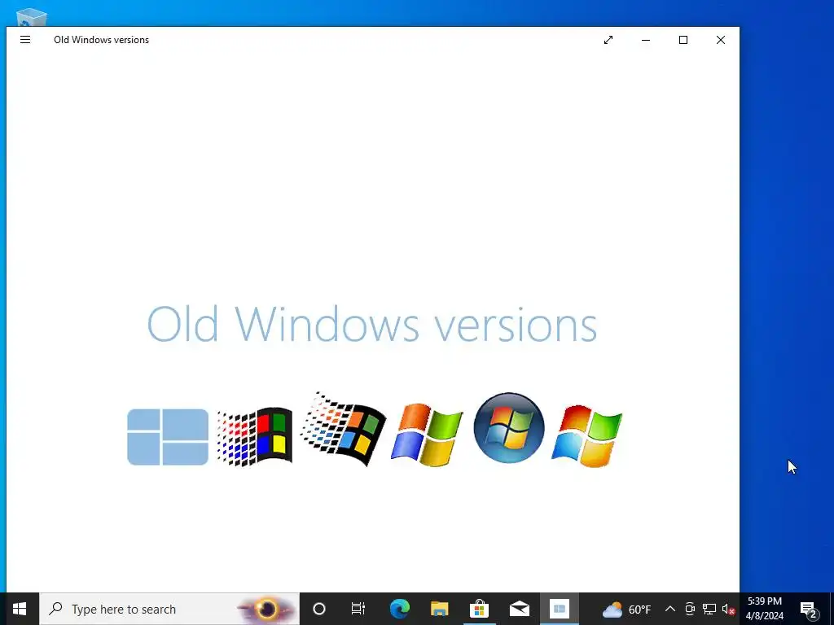Select the light blue Windows 11 logo
Image resolution: width=834 pixels, height=625 pixels.
[168, 437]
